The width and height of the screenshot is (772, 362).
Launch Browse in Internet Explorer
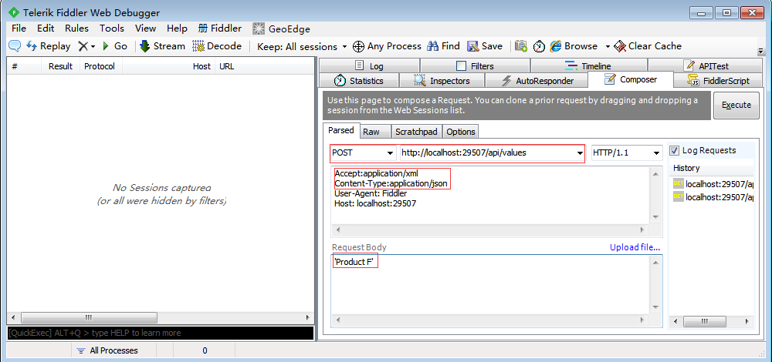click(574, 46)
